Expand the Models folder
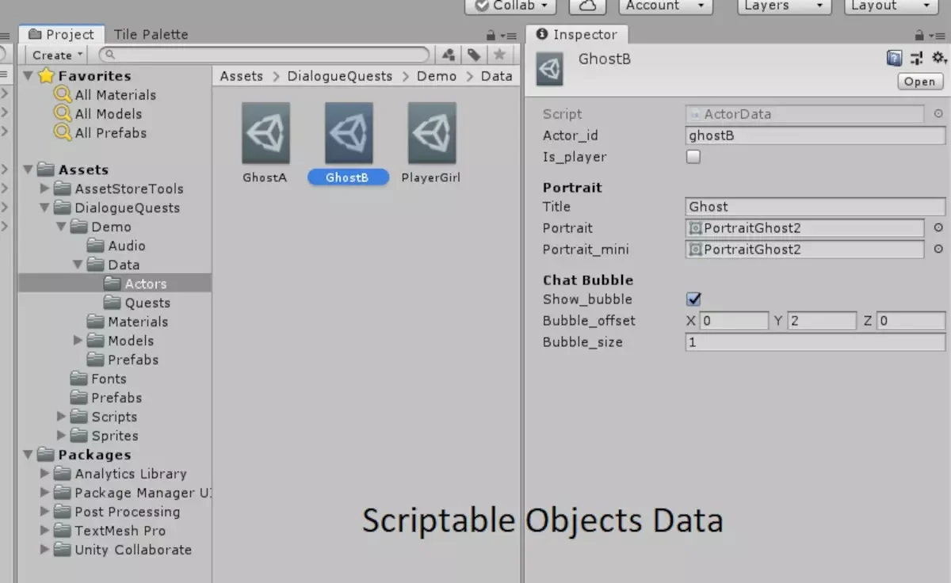 pos(78,341)
